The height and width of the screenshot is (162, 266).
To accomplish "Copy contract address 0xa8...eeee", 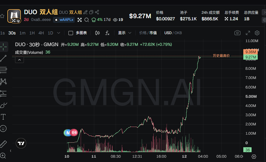I will coord(41,20).
